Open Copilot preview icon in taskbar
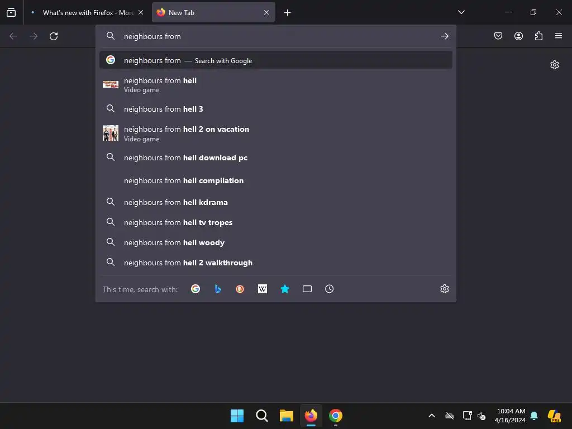Viewport: 572px width, 429px height. point(555,416)
